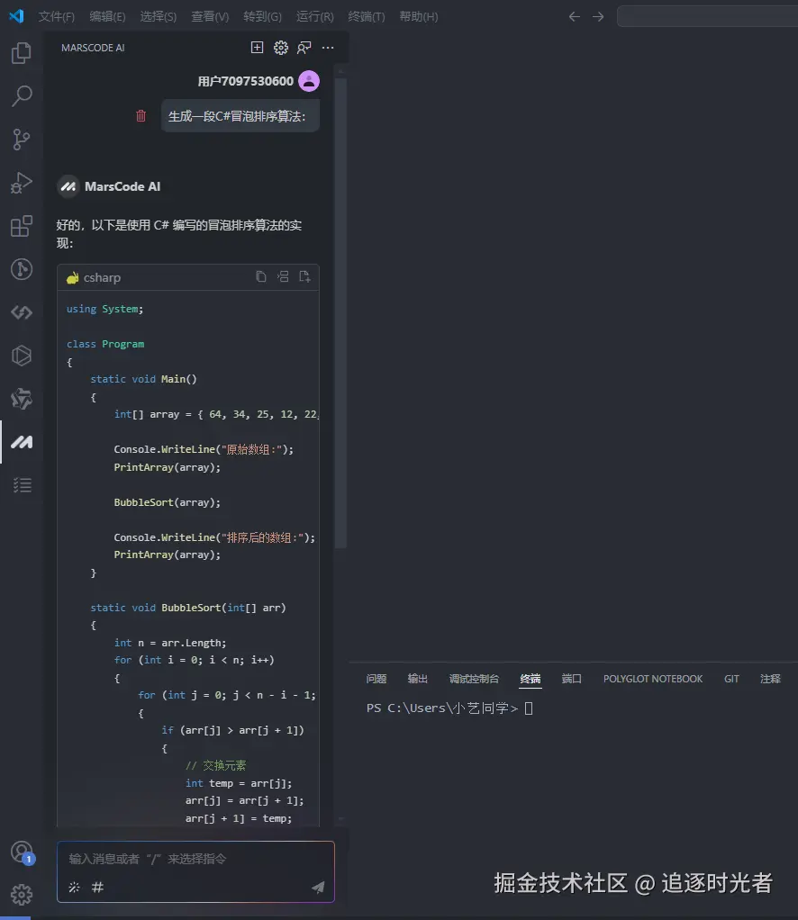This screenshot has height=920, width=798.
Task: Click the terminal prompt line
Action: [x=449, y=708]
